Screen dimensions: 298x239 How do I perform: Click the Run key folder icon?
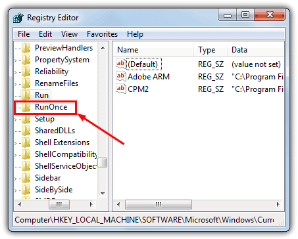click(x=26, y=95)
